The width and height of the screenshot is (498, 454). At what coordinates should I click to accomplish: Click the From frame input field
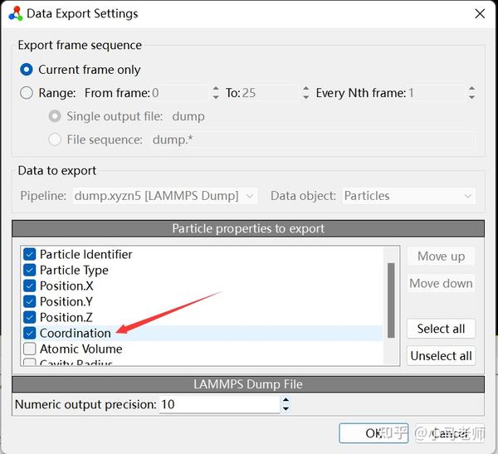(x=180, y=93)
